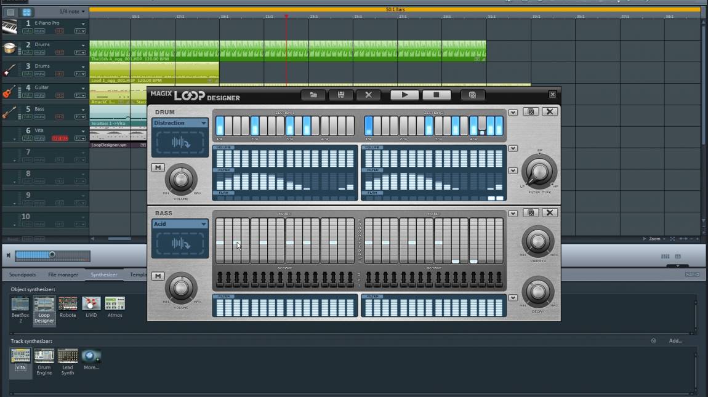Expand the BASS notes row dropdown arrow

coord(513,214)
